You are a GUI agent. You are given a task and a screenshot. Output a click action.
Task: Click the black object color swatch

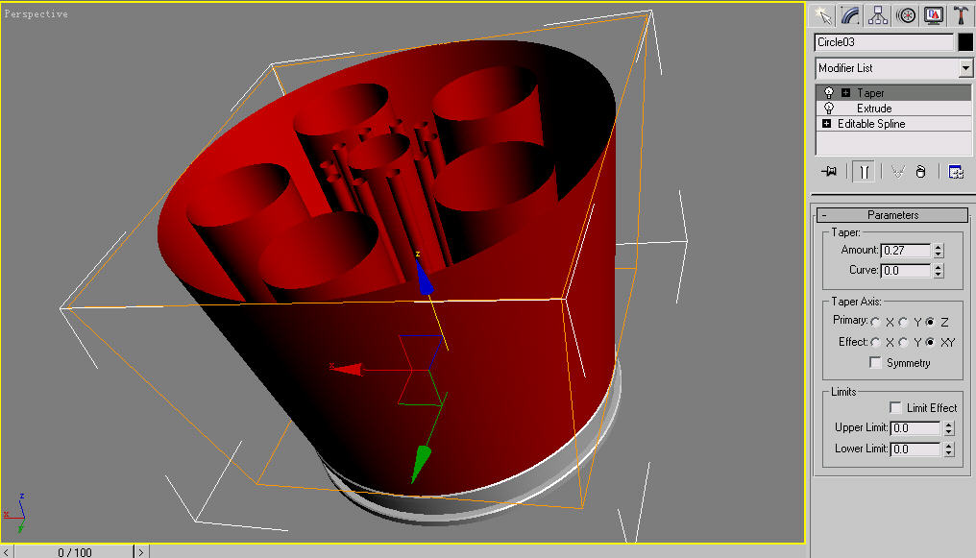[965, 42]
